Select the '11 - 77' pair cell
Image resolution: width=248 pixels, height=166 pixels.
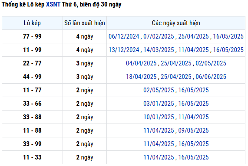point(32,90)
